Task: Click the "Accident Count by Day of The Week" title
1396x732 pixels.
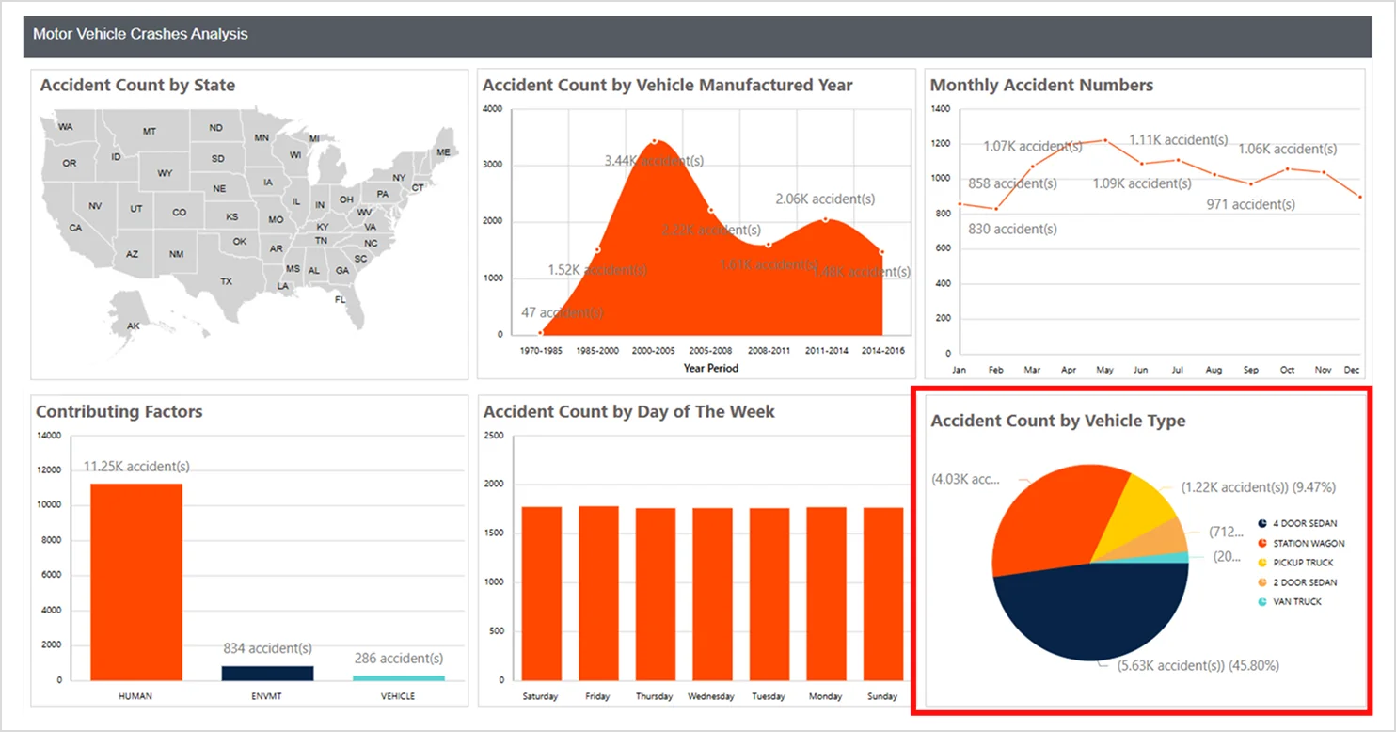Action: [629, 411]
